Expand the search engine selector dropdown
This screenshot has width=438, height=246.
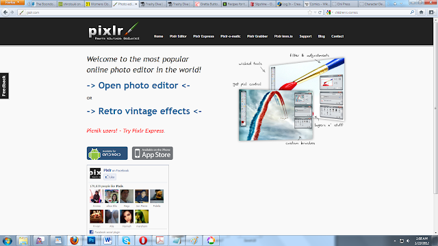(330, 12)
